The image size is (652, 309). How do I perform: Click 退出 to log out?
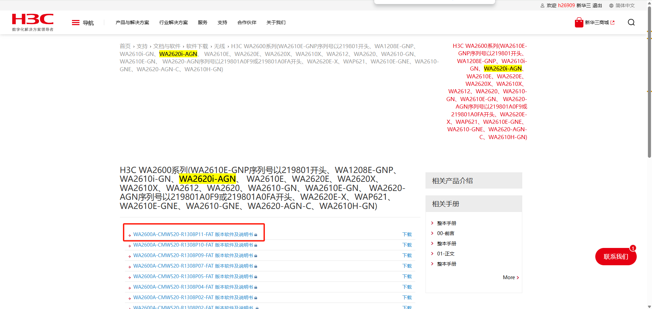[x=597, y=5]
